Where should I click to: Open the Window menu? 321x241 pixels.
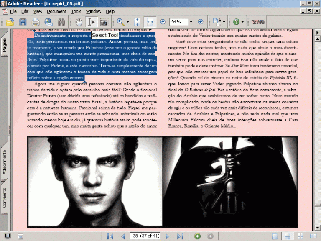coord(94,11)
